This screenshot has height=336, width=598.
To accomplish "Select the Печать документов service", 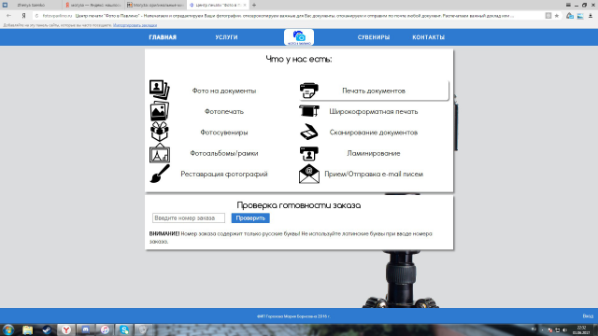I will [374, 91].
